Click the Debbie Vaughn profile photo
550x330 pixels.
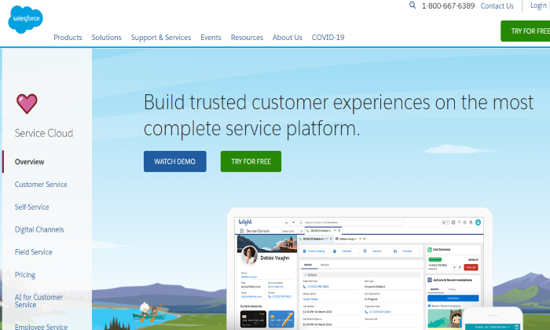point(249,255)
